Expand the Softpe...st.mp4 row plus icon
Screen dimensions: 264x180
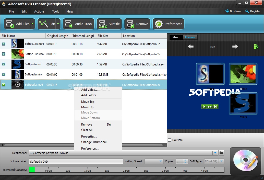point(4,44)
